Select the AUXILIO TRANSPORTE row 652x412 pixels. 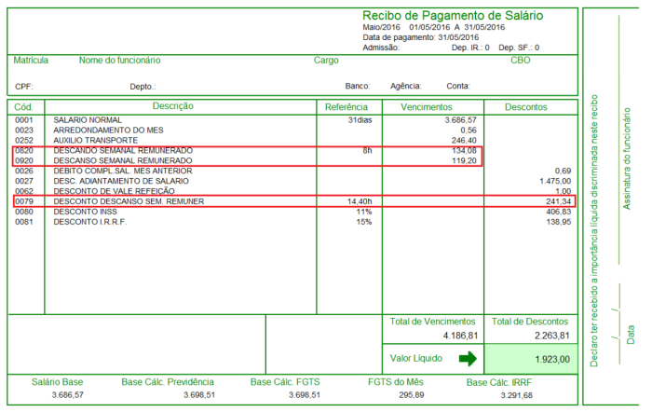pyautogui.click(x=93, y=140)
